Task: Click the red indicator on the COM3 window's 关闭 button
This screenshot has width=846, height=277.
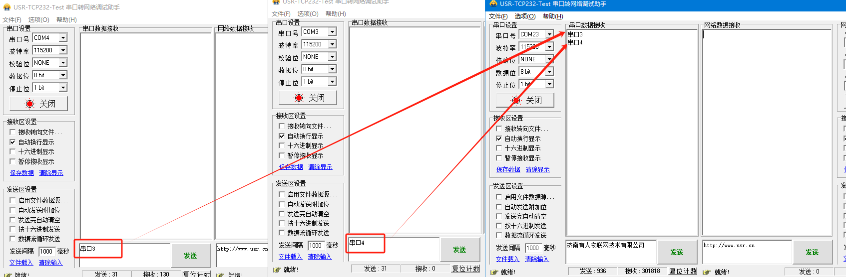Action: 299,98
